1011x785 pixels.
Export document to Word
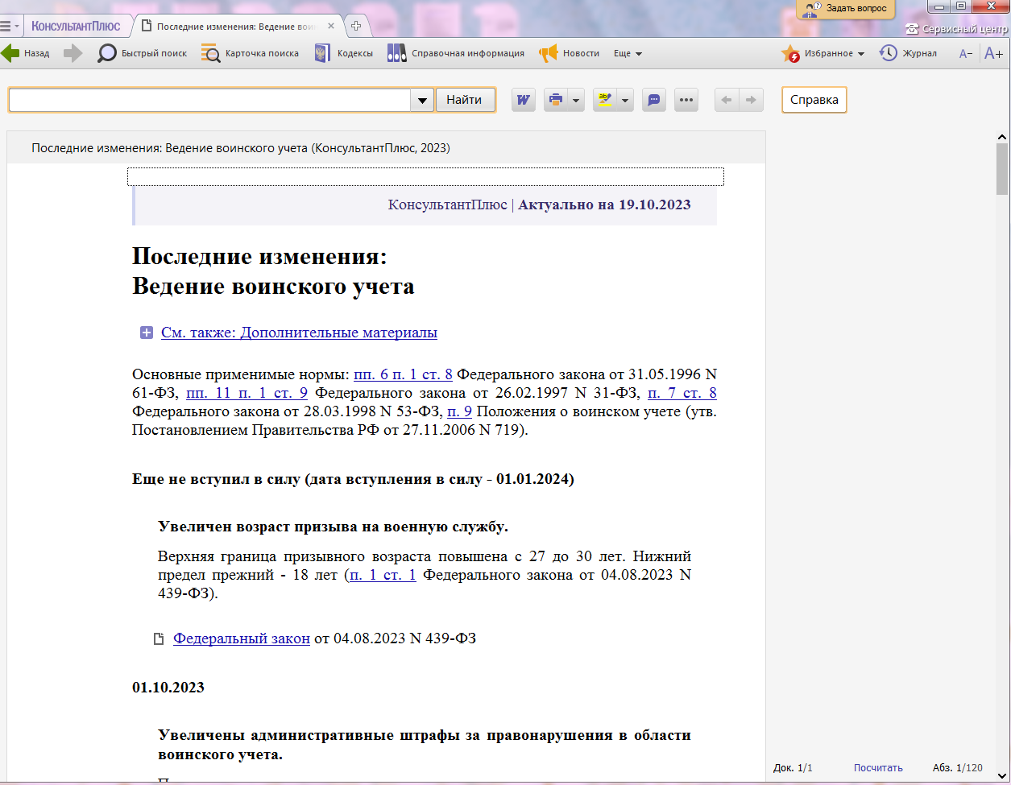pos(524,100)
